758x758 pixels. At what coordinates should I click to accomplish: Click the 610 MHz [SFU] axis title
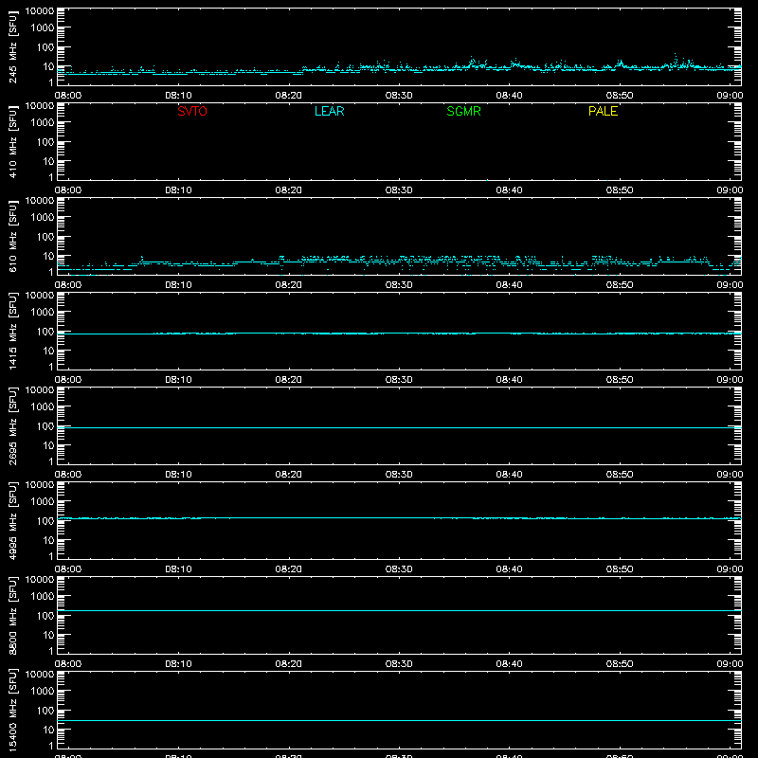(x=13, y=236)
